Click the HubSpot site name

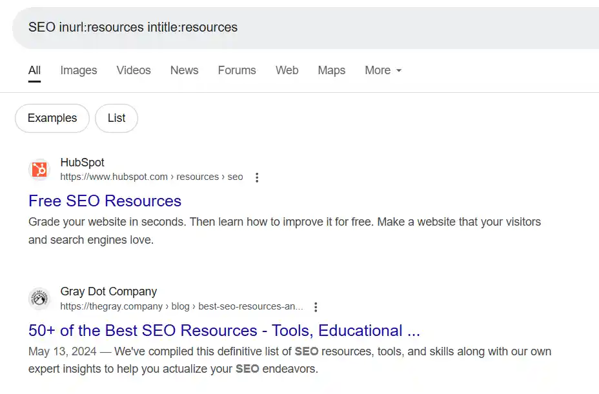point(82,163)
